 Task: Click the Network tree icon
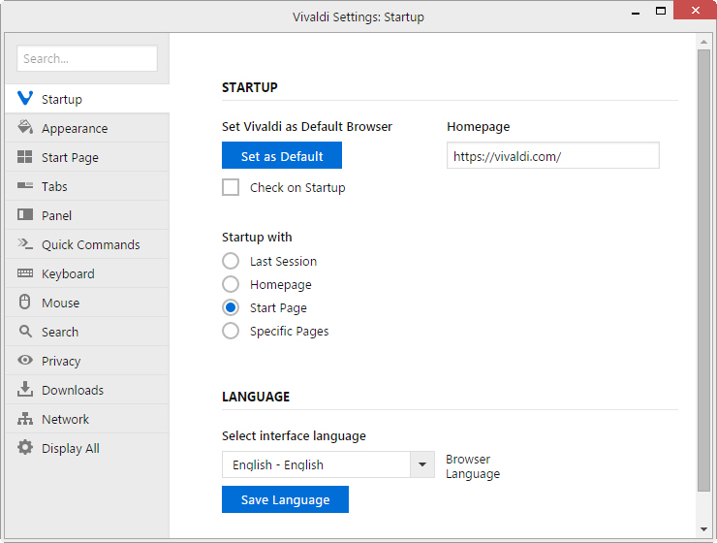click(x=24, y=418)
